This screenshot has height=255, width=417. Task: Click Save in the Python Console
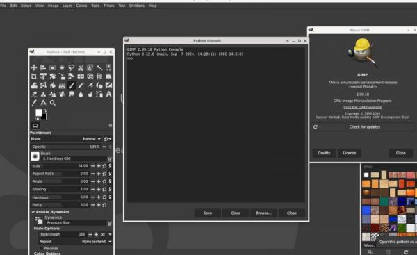[x=208, y=213]
